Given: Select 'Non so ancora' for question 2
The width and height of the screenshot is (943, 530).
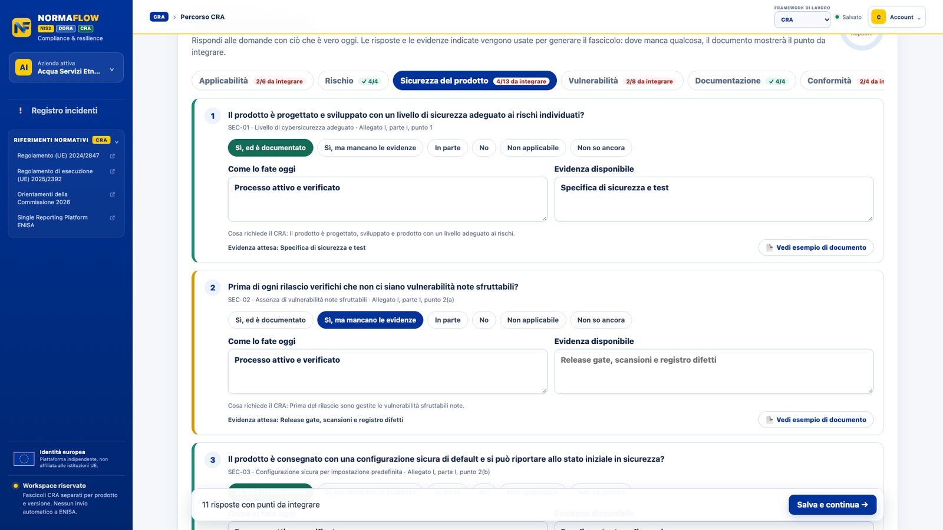Looking at the screenshot, I should [x=601, y=320].
